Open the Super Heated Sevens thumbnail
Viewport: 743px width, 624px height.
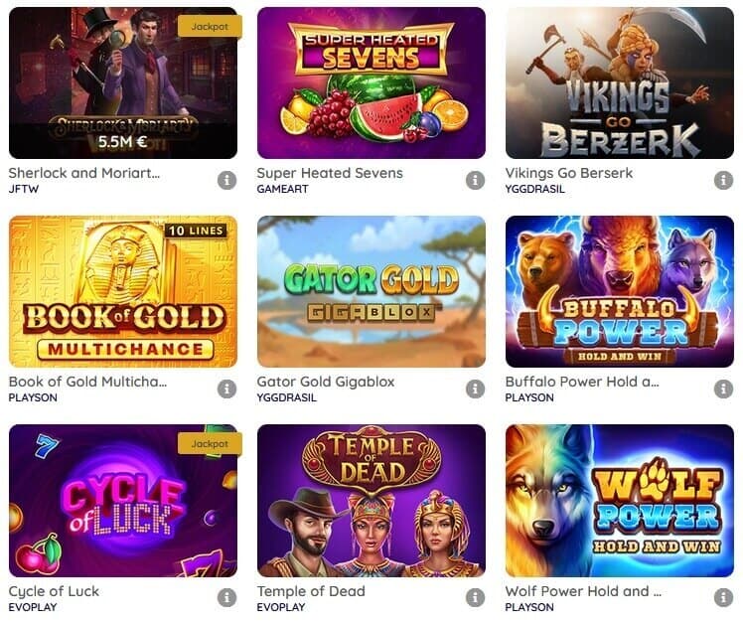[371, 83]
